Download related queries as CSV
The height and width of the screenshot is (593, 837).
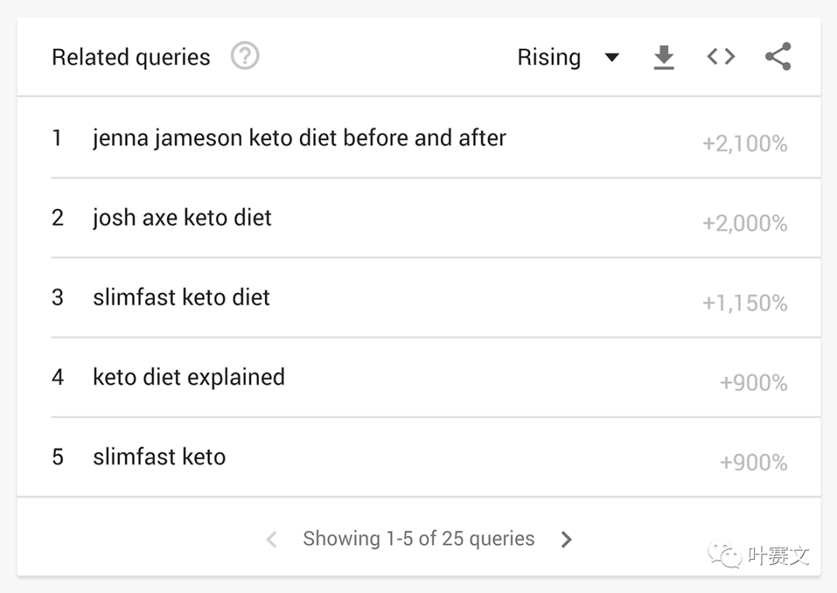664,57
